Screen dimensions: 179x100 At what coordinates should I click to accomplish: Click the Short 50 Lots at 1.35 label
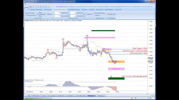coord(135,51)
